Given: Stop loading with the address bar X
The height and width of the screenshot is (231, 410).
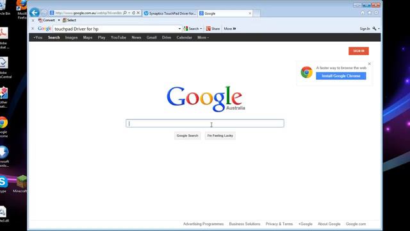Looking at the screenshot, I should pos(138,13).
